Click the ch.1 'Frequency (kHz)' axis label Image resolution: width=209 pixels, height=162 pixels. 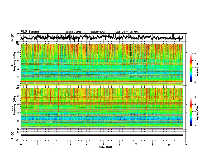pyautogui.click(x=15, y=62)
